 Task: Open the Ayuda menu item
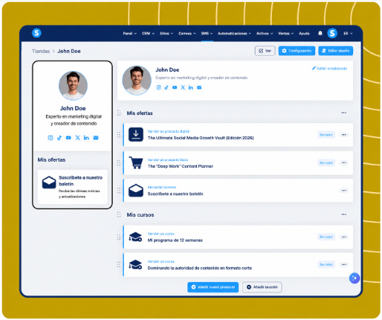click(304, 33)
